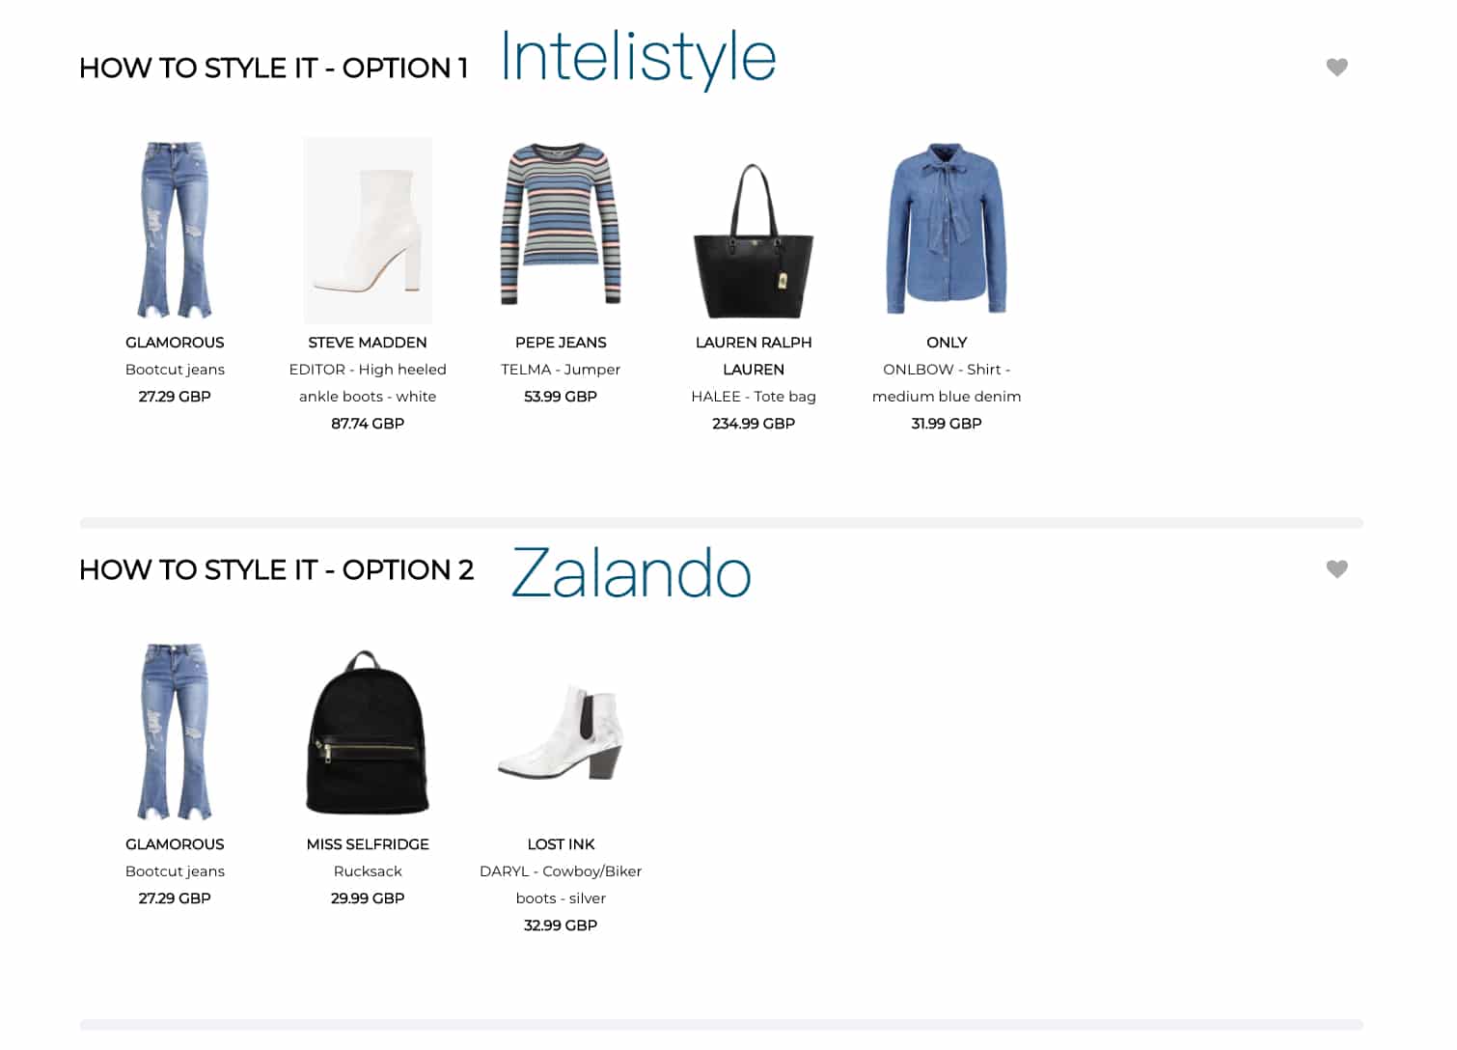Click the STEVE MADDEN brand name

pyautogui.click(x=368, y=343)
